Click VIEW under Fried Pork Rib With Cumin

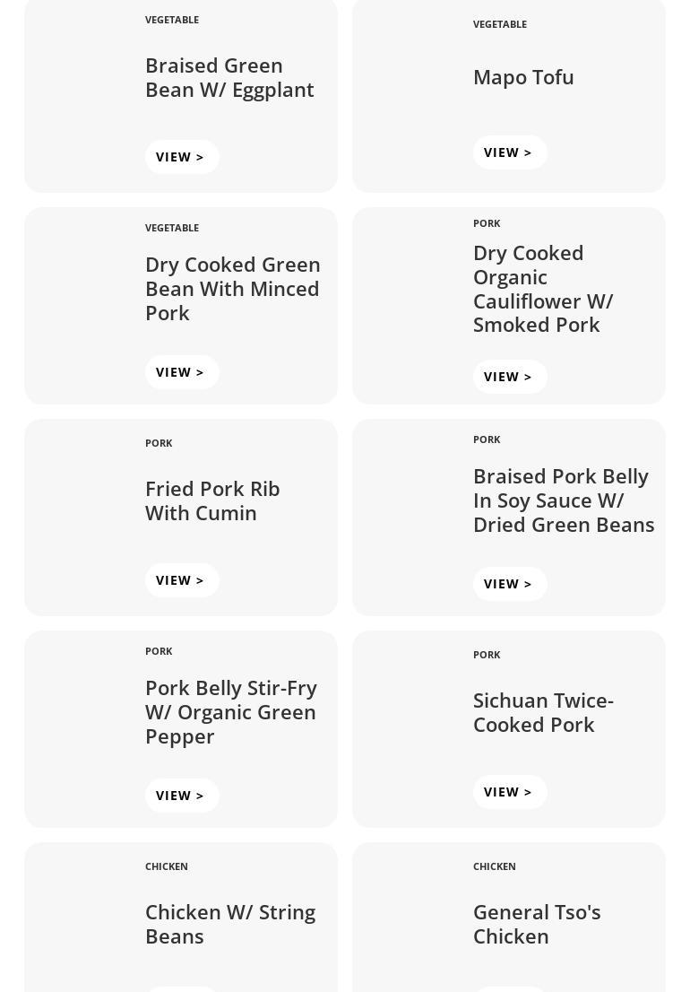pyautogui.click(x=181, y=580)
